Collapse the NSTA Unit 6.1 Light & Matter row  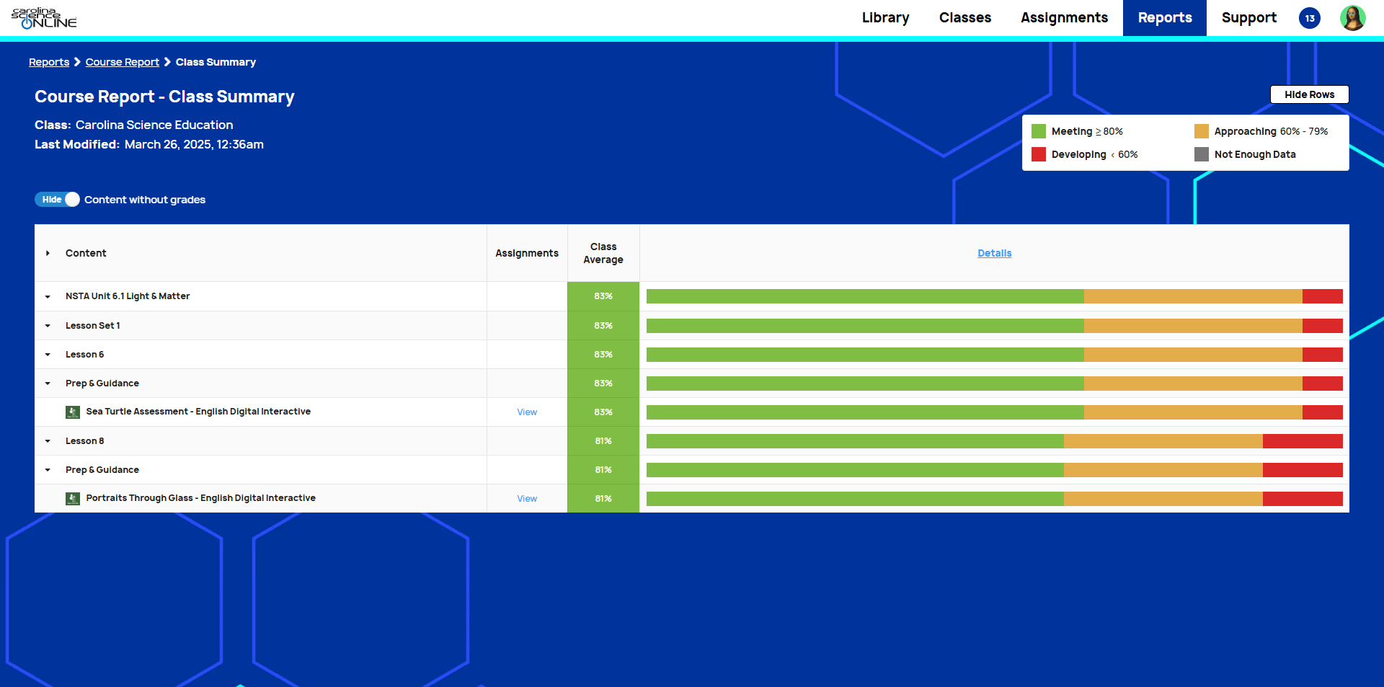point(48,296)
